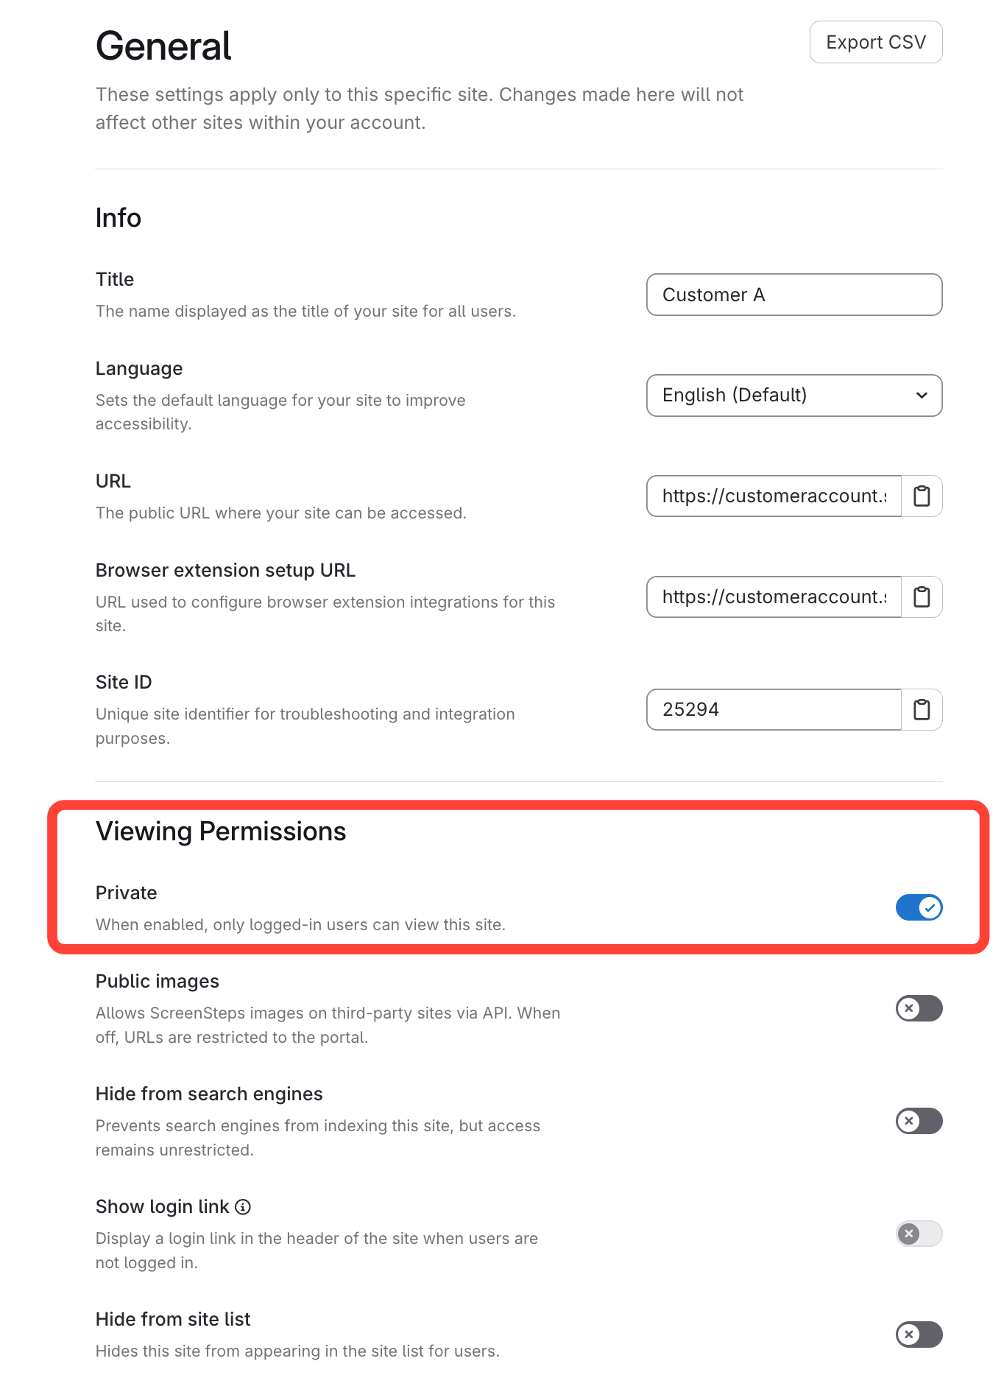Enable Hide from site list toggle
This screenshot has width=1004, height=1389.
pos(919,1335)
